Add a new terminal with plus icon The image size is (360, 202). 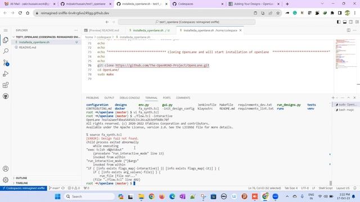[x=333, y=98]
